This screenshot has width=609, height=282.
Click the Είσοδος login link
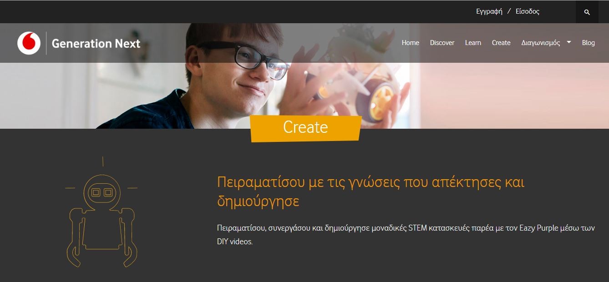[x=527, y=12]
